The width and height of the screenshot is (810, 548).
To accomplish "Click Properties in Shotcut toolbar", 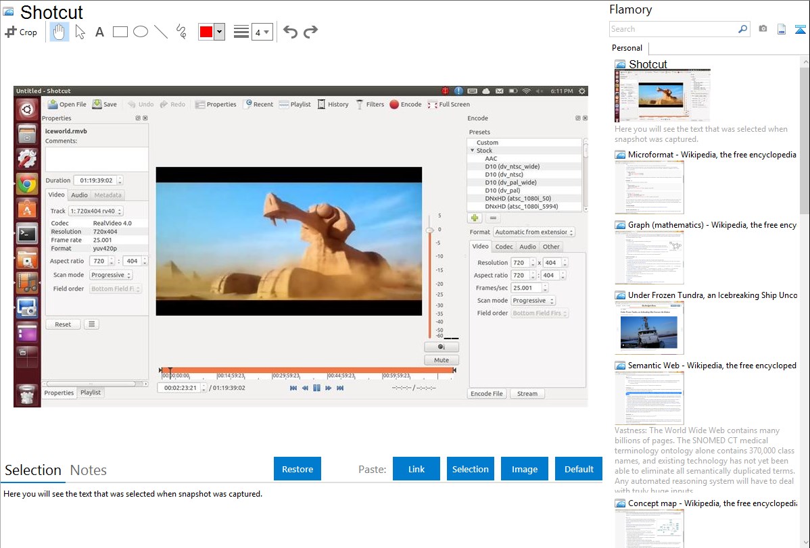I will click(216, 104).
